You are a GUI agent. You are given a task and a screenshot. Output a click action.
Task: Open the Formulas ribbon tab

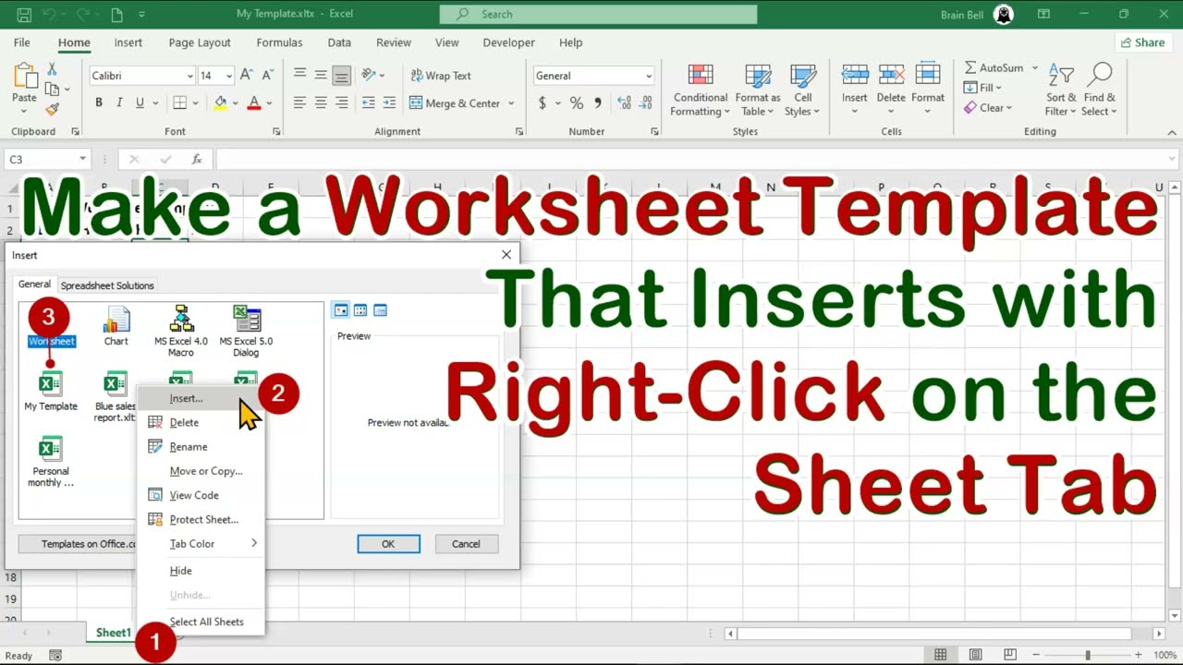(279, 42)
